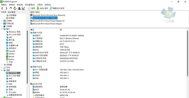
Task: Select the Vulkan tree item
Action: [x=10, y=59]
